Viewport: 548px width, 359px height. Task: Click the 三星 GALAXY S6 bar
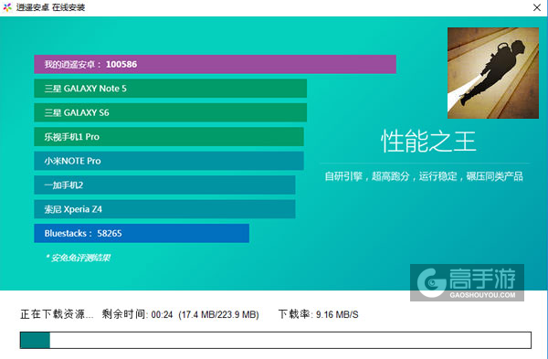[170, 112]
